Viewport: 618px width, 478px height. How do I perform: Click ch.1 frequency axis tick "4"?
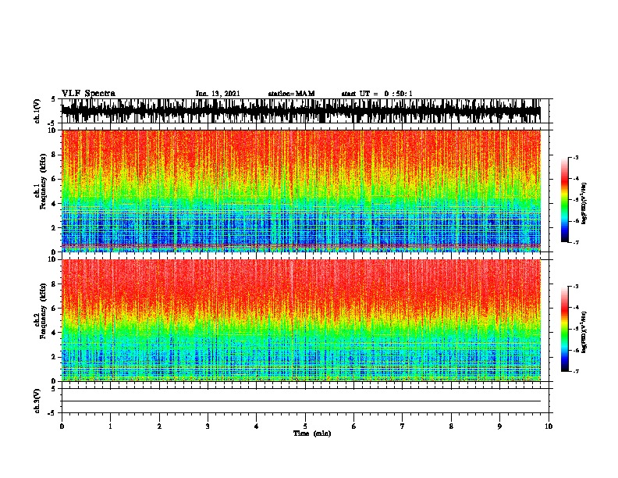[54, 204]
